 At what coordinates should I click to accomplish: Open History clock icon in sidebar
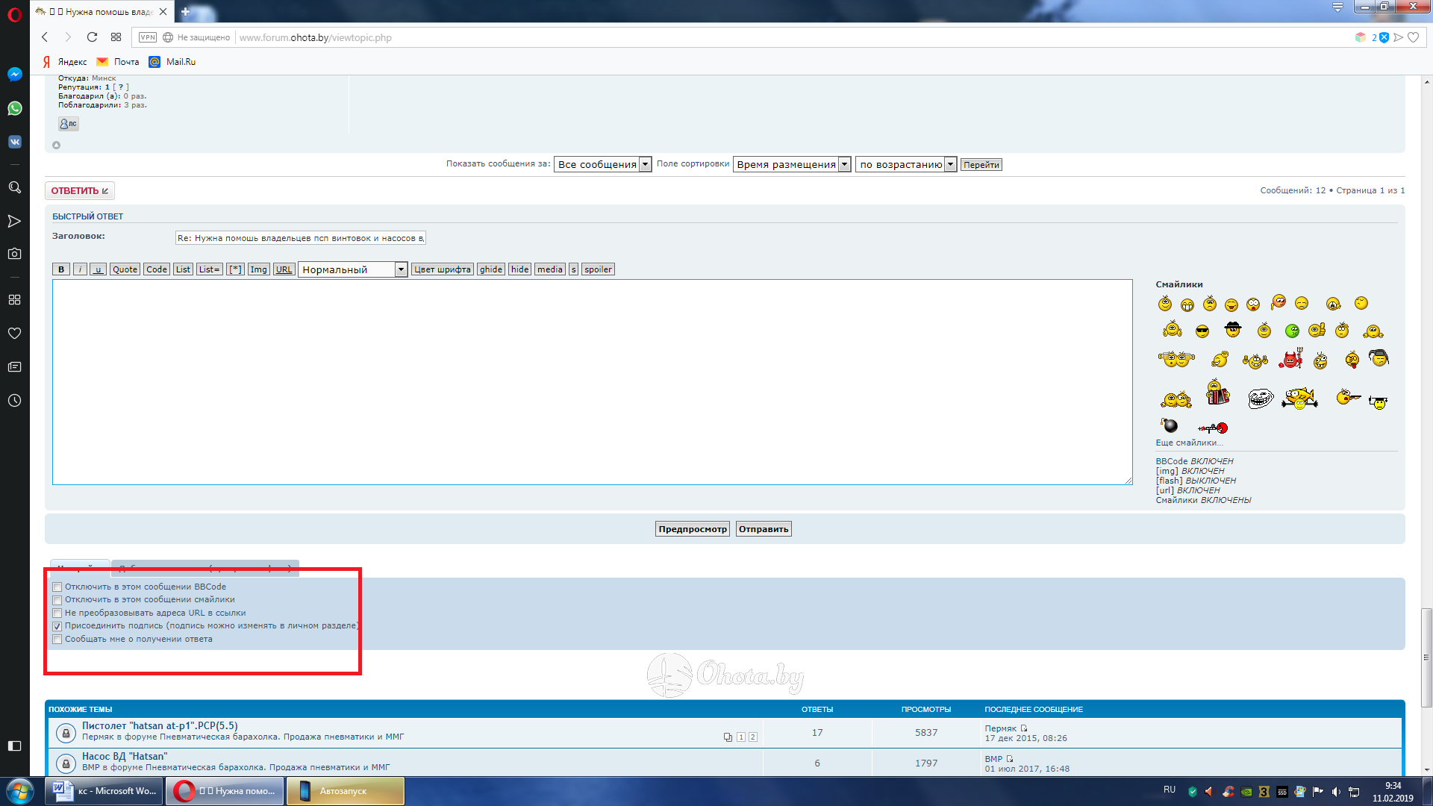tap(15, 401)
